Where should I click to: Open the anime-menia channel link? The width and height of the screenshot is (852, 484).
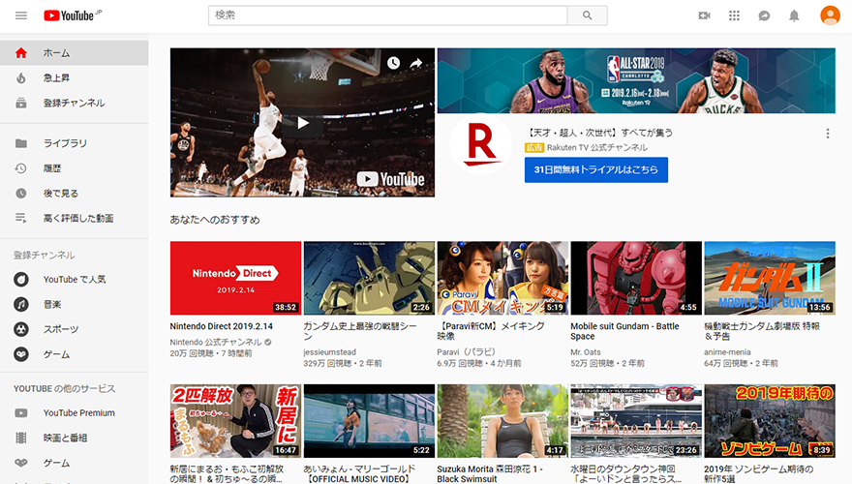[x=727, y=352]
